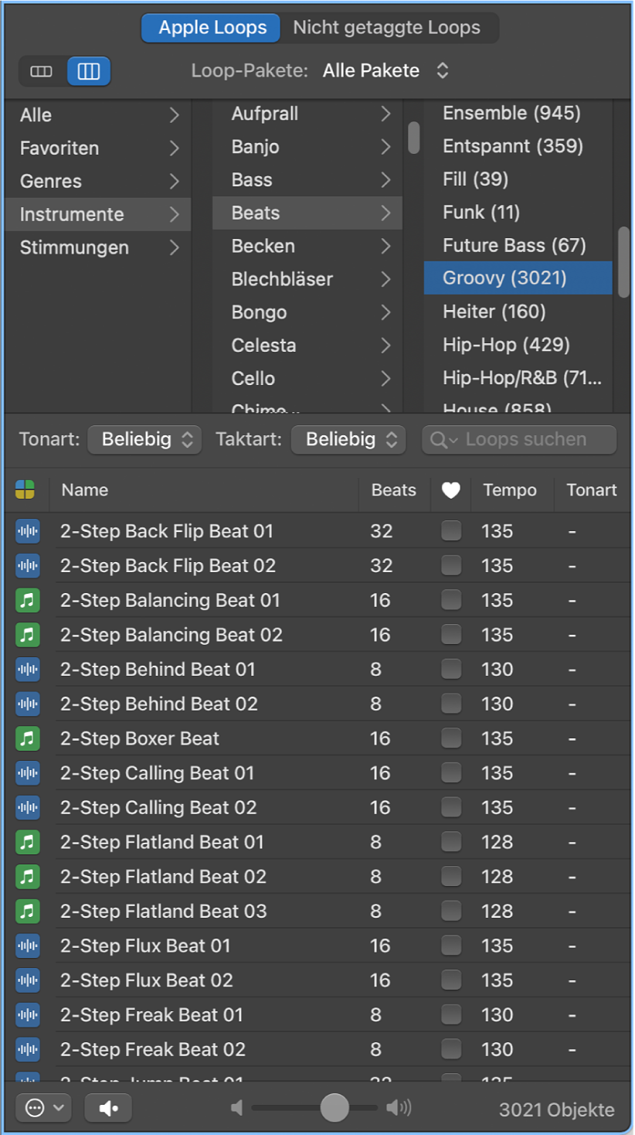Open the Loop-Pakete Alle Pakete popup
635x1135 pixels.
[386, 71]
